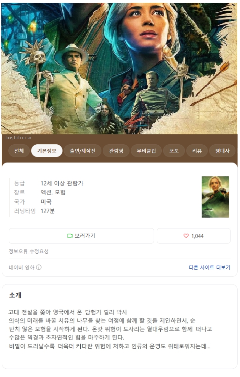Viewport: 240px width, 377px height.
Task: Open the 다른 사이트 더보기 link
Action: click(x=210, y=267)
